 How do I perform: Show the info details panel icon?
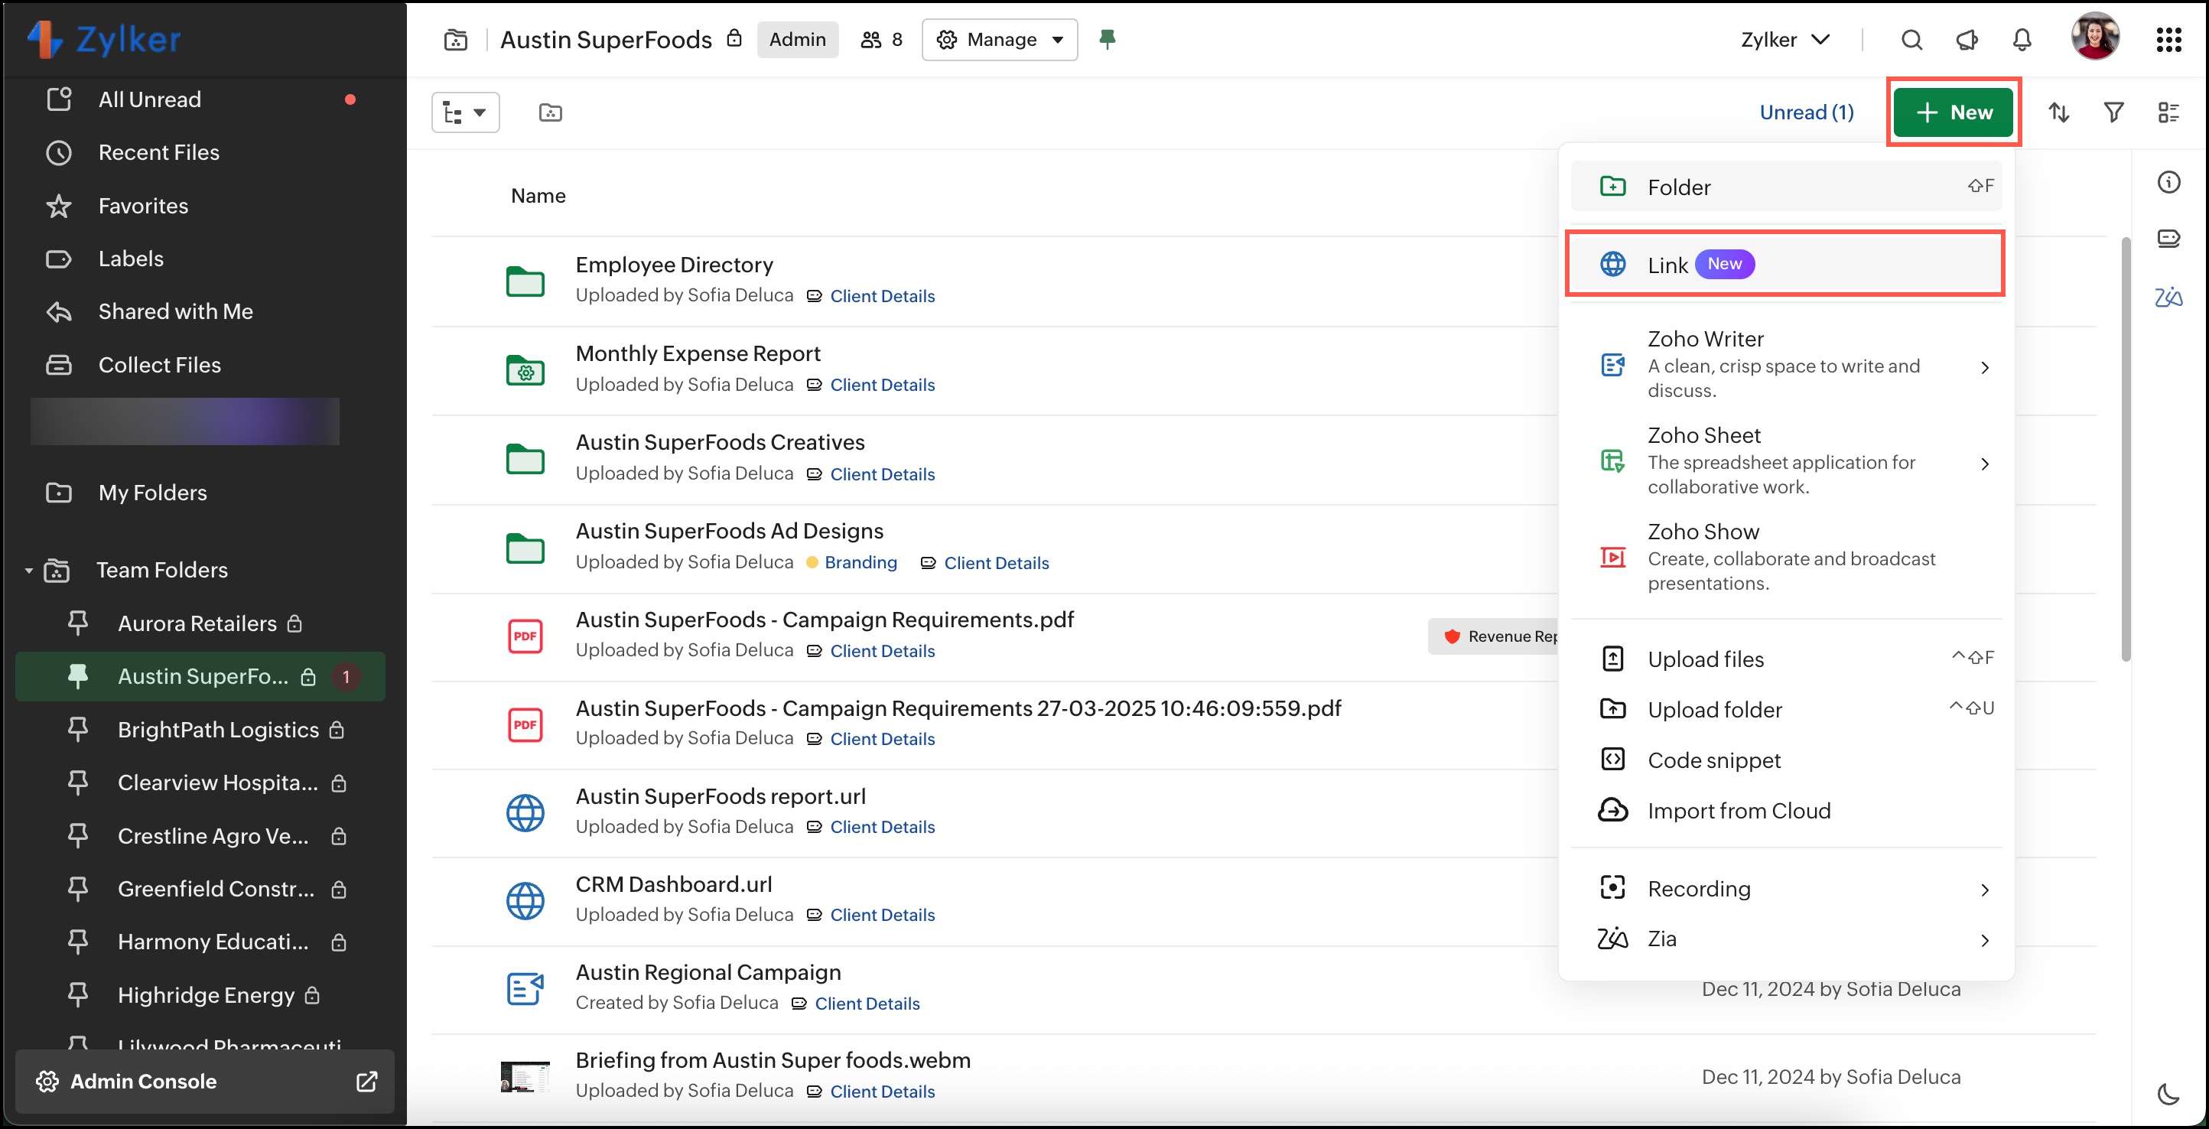point(2168,182)
